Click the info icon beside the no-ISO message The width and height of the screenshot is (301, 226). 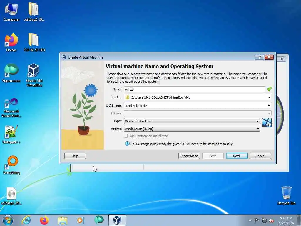click(x=127, y=144)
